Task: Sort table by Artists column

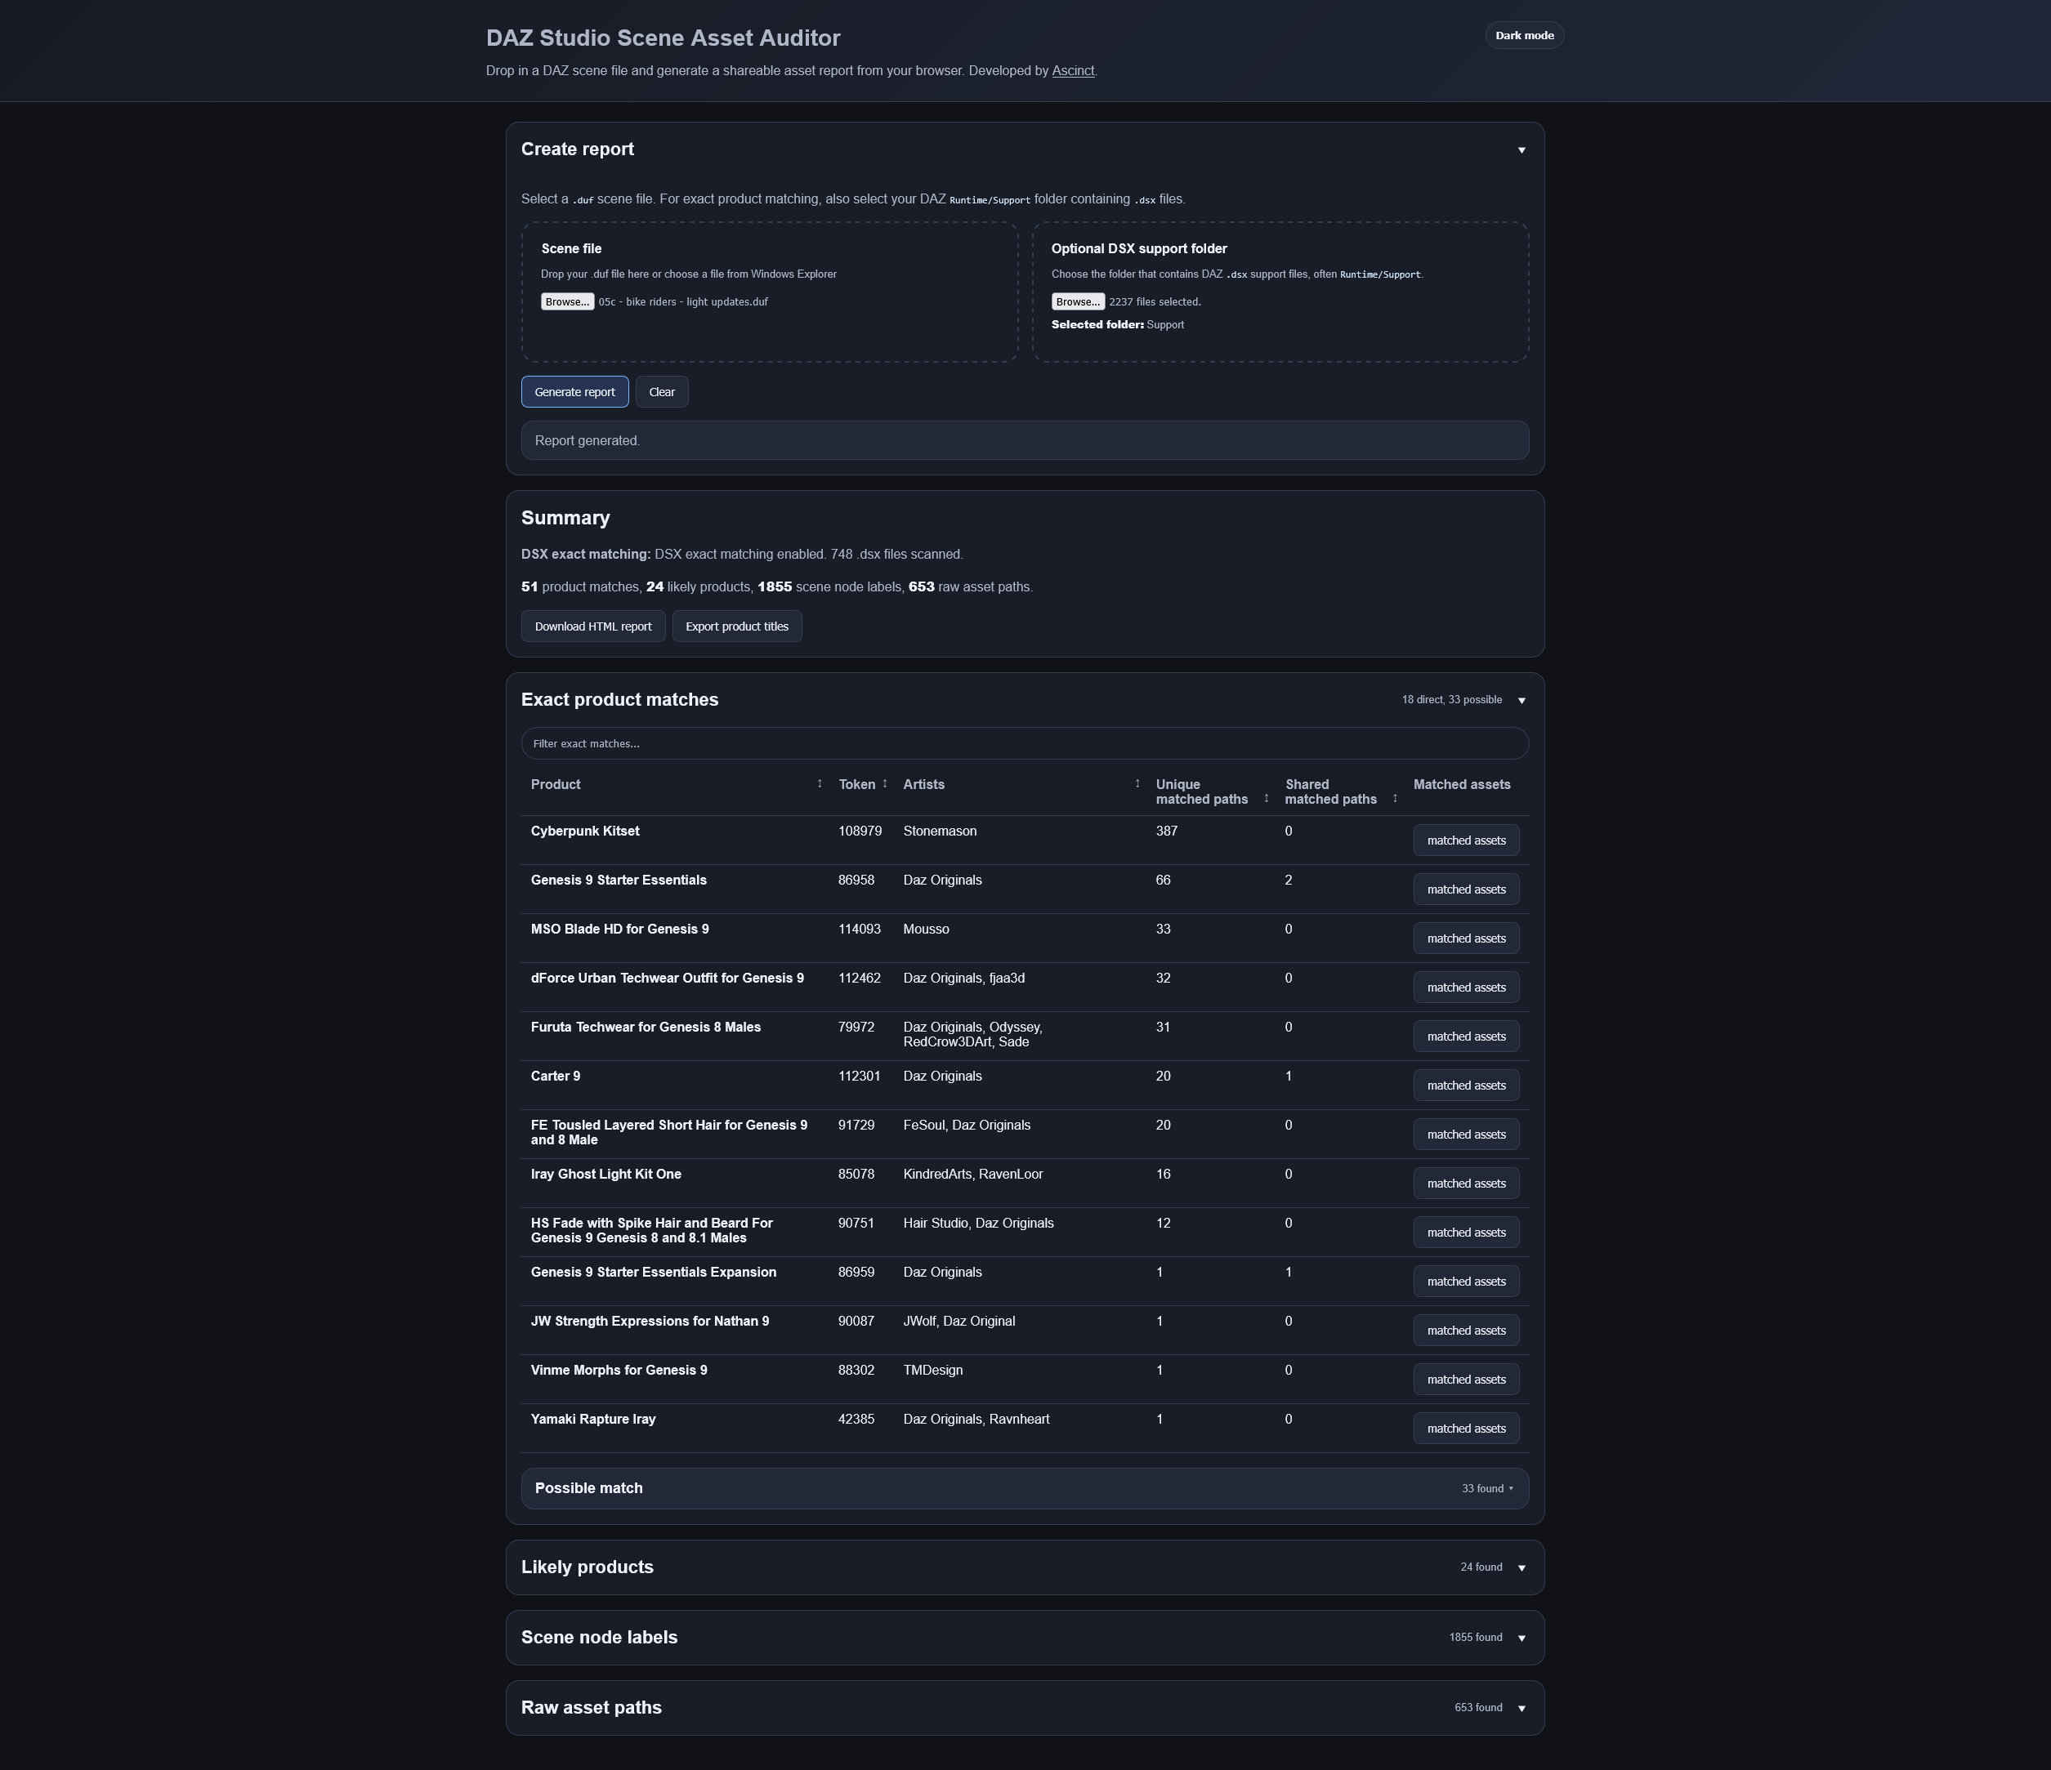Action: pyautogui.click(x=1137, y=785)
